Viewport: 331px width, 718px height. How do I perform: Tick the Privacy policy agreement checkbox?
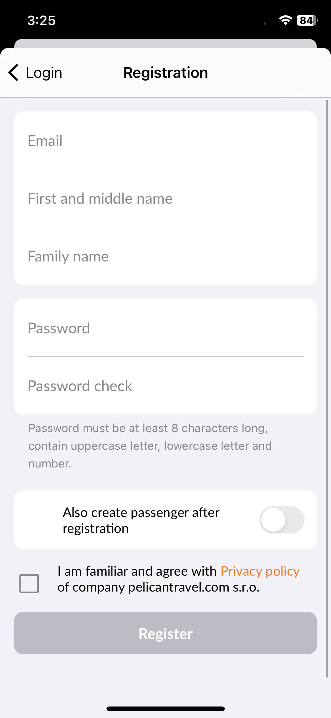coord(29,583)
